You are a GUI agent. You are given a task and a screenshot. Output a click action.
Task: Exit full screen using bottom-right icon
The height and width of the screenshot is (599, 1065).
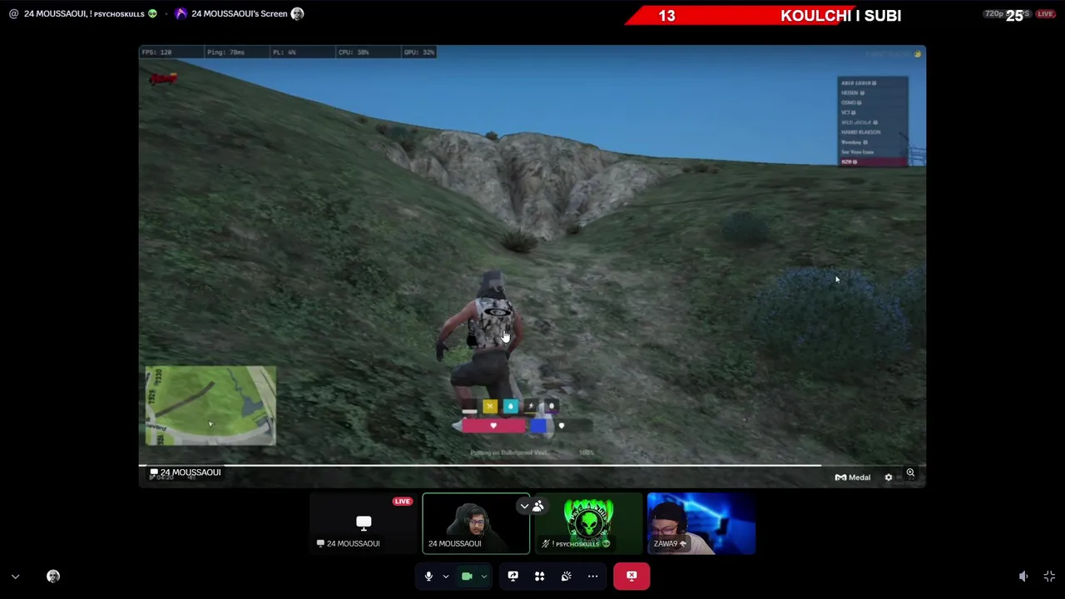1049,577
